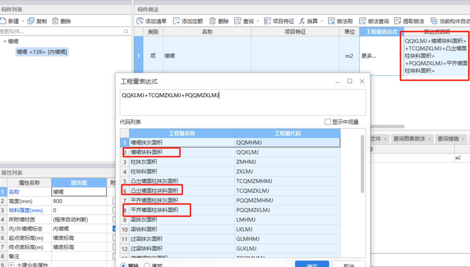
Task: Click the dialog code list vertical scrollbar
Action: point(363,164)
